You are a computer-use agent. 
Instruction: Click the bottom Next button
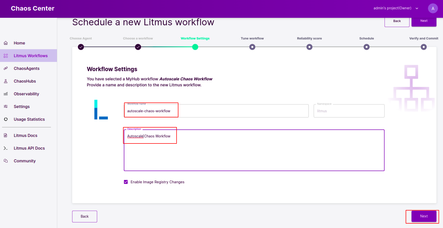424,216
